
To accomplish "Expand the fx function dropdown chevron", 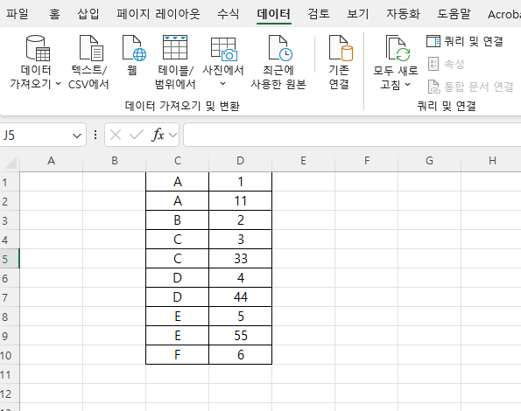I will coord(172,135).
